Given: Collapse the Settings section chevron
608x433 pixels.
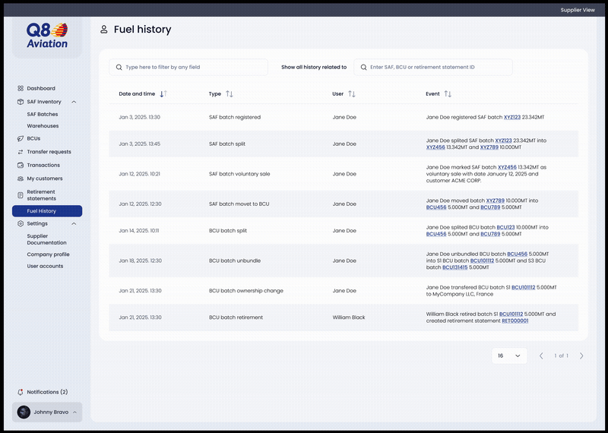Looking at the screenshot, I should [74, 223].
